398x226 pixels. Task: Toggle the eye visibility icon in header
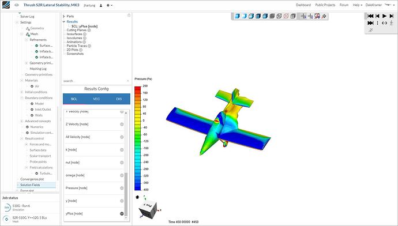point(17,5)
